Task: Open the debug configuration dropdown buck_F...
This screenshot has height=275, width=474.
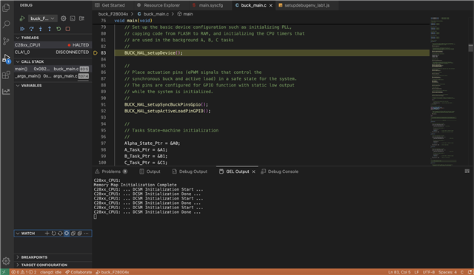Action: 43,18
